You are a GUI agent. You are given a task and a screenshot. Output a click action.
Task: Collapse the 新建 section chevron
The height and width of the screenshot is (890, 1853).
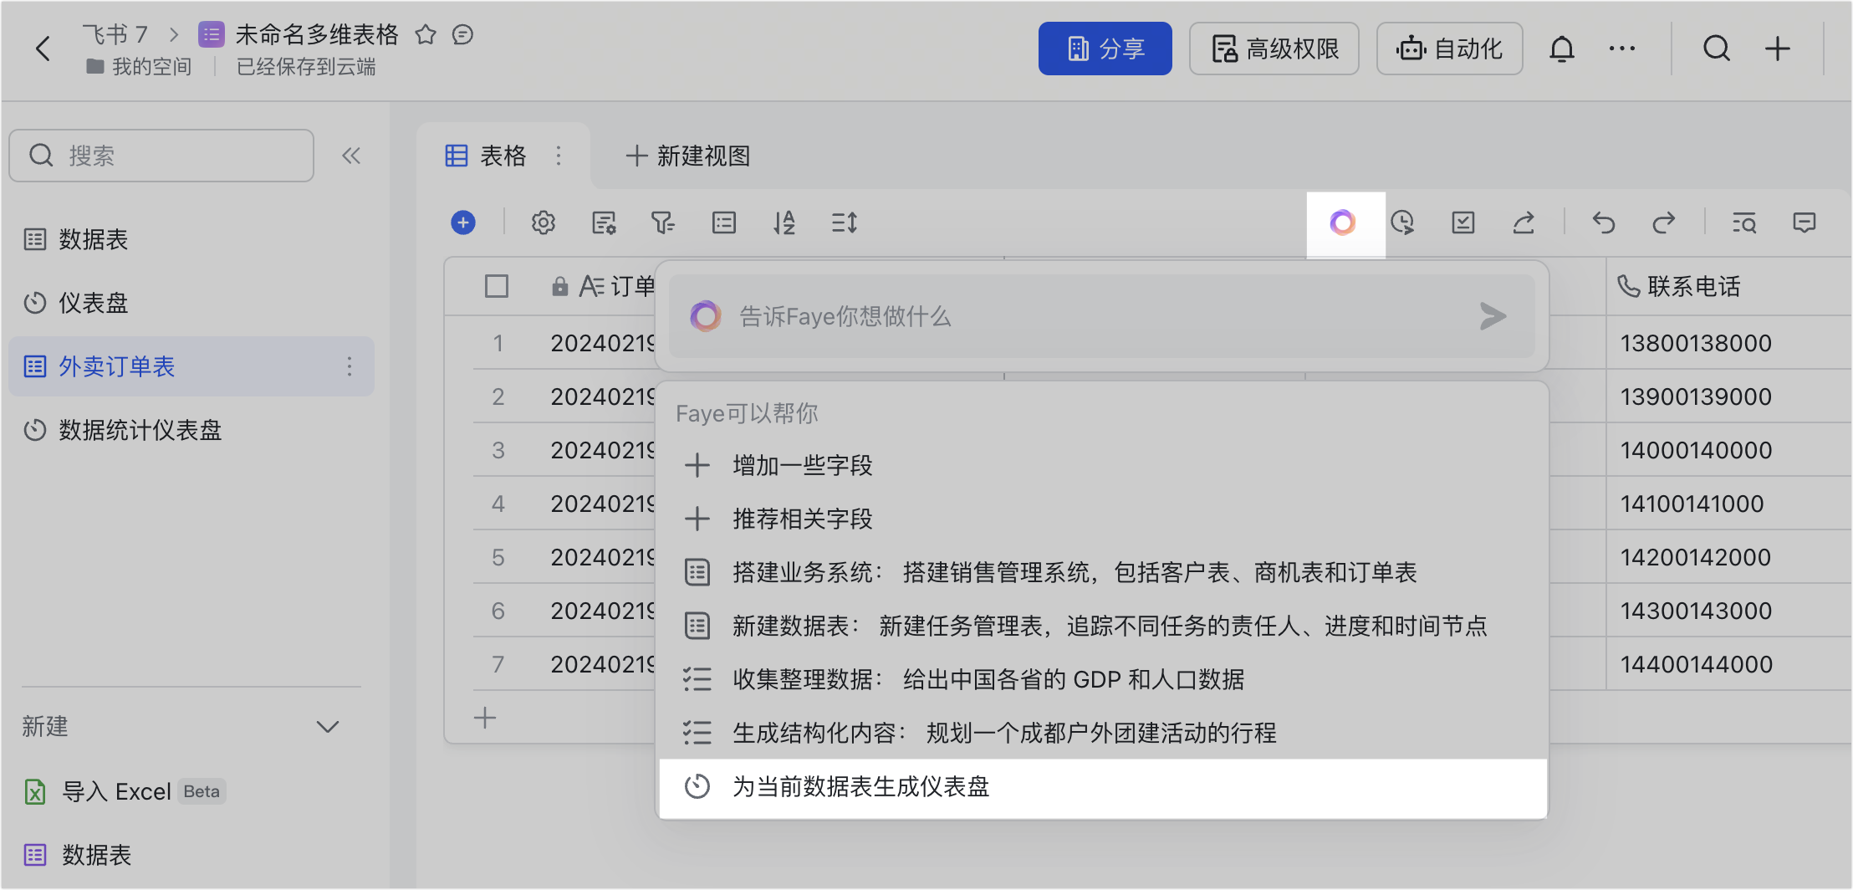[x=328, y=726]
